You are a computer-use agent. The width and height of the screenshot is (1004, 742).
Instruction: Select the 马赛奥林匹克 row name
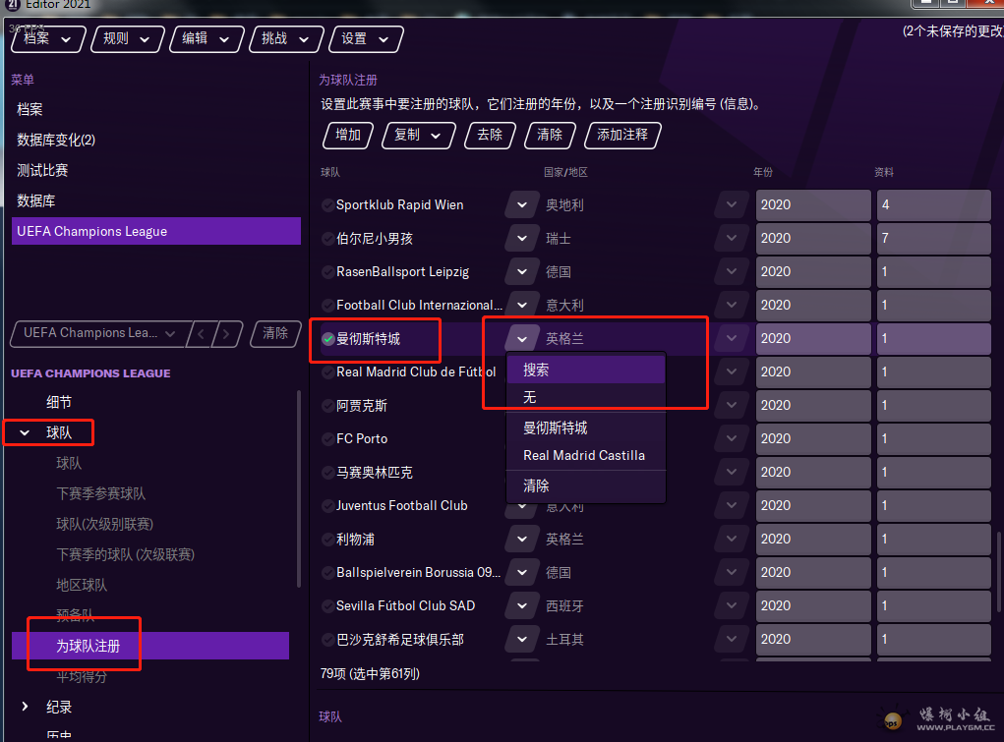point(375,473)
